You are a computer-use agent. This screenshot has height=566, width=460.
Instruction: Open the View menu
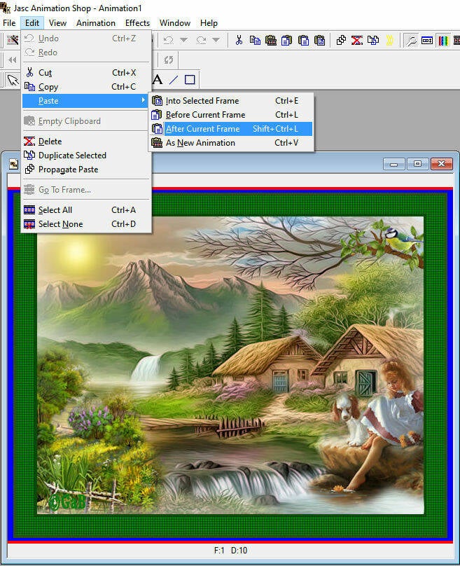tap(57, 22)
